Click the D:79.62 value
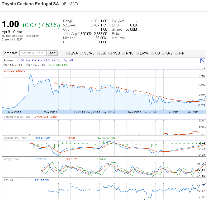Viewport: 208px width, 200px height. tap(71, 159)
